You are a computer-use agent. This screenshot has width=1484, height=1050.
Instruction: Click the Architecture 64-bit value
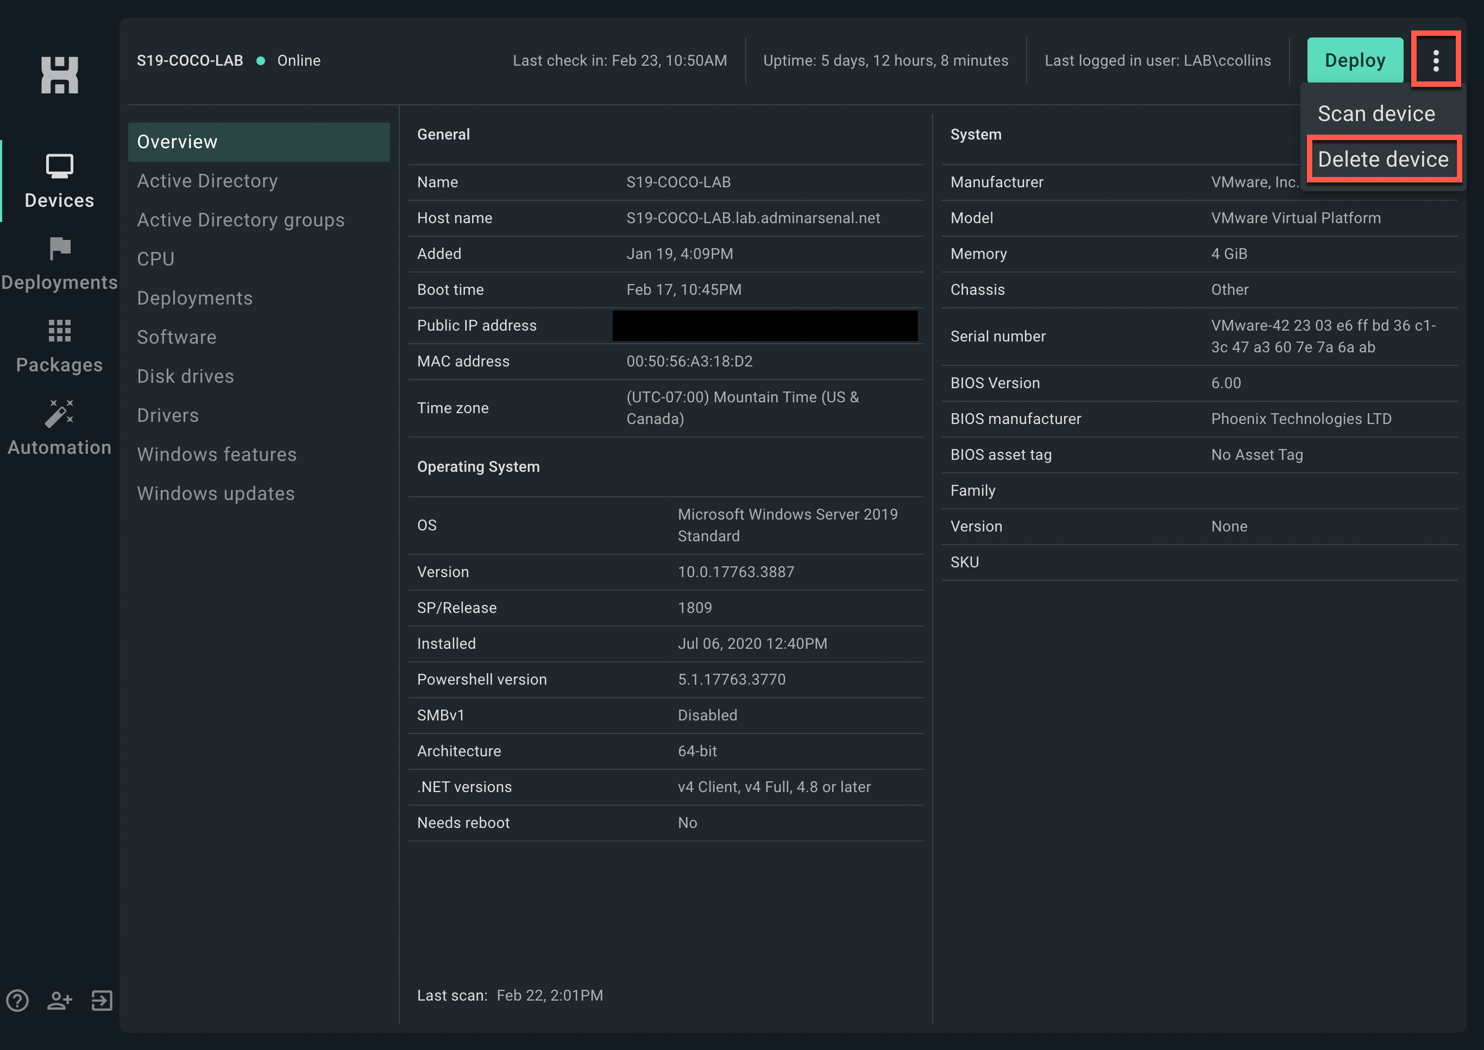[697, 751]
